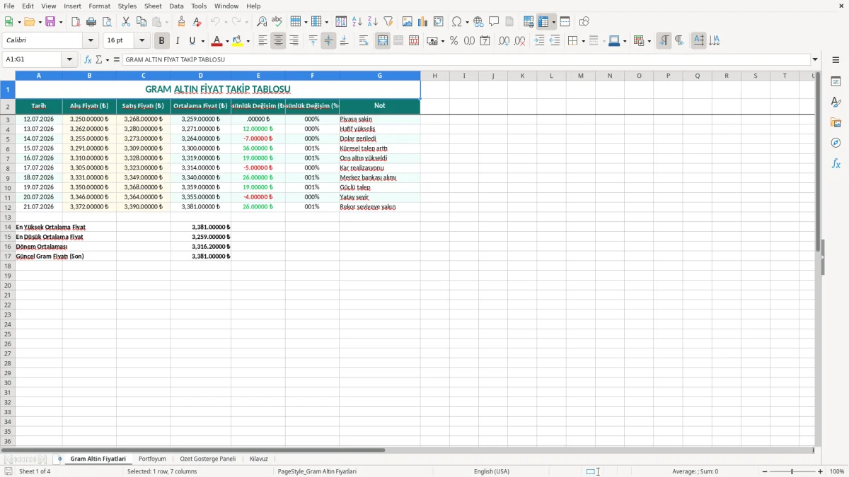Switch to the Portfoyum sheet tab
This screenshot has width=849, height=477.
(152, 459)
